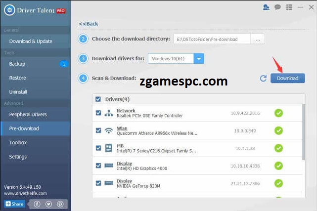Open Peripheral Drivers section
The width and height of the screenshot is (317, 211).
pyautogui.click(x=36, y=115)
